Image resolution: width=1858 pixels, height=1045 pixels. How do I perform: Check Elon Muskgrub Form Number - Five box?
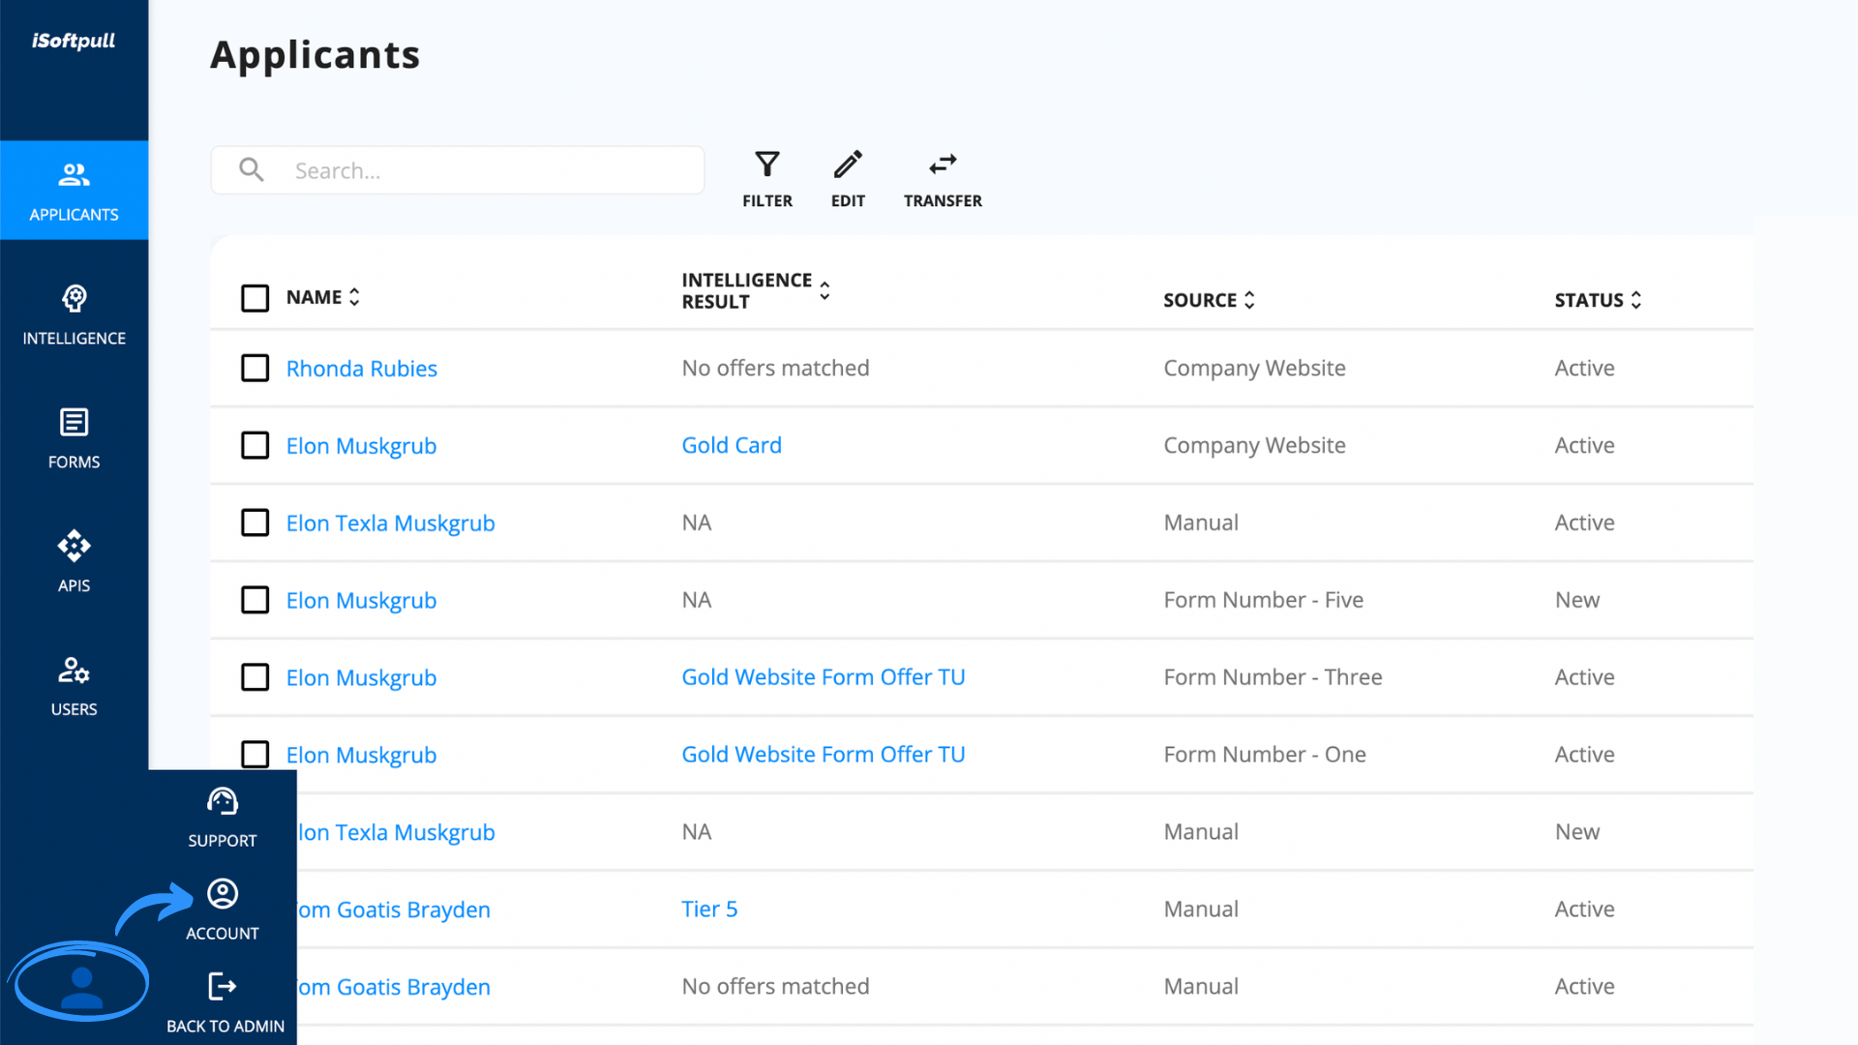point(255,600)
